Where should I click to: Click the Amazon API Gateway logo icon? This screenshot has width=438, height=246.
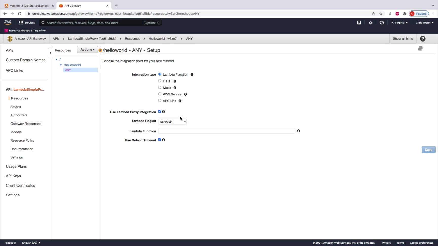click(10, 39)
